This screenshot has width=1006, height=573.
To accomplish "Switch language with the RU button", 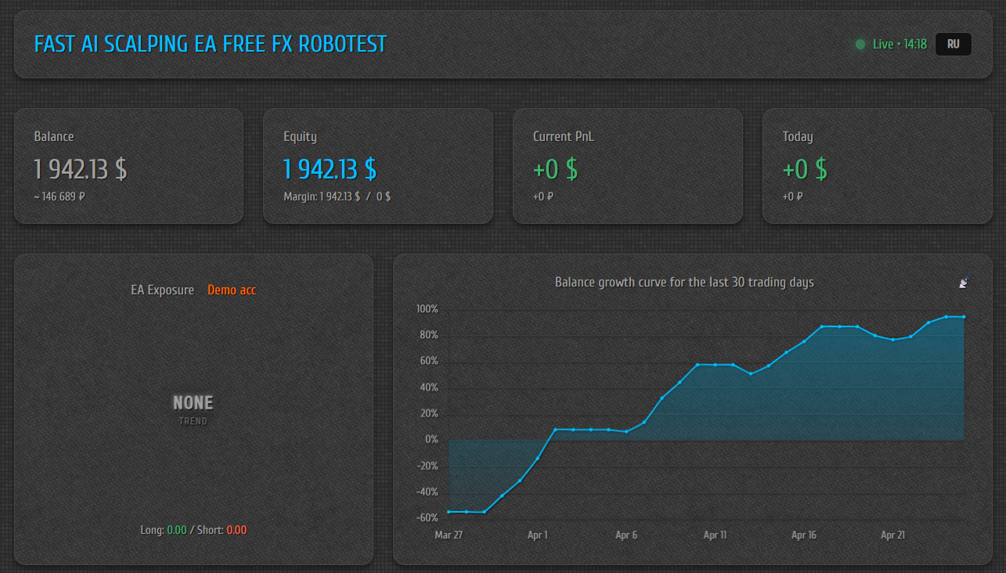I will (953, 45).
